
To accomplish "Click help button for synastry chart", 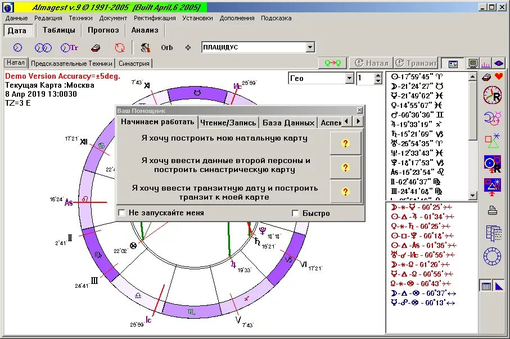I will point(345,167).
